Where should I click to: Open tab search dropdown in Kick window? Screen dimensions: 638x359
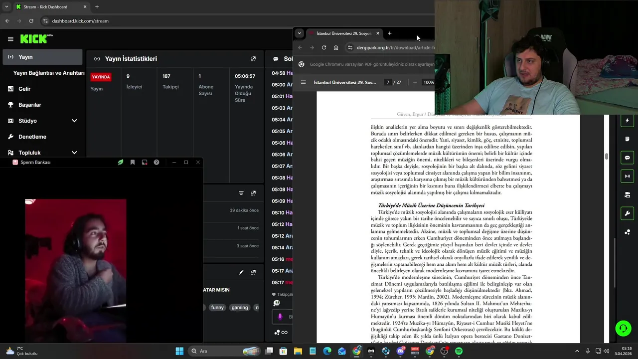point(6,6)
